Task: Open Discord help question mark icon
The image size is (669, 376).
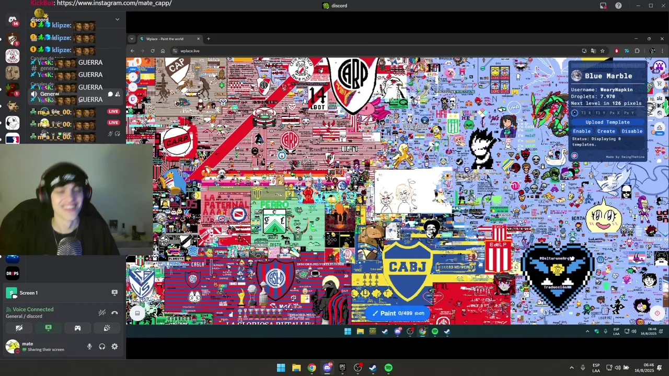Action: tap(618, 6)
